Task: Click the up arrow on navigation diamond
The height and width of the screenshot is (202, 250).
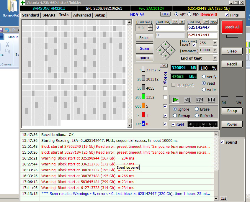Action: click(165, 45)
